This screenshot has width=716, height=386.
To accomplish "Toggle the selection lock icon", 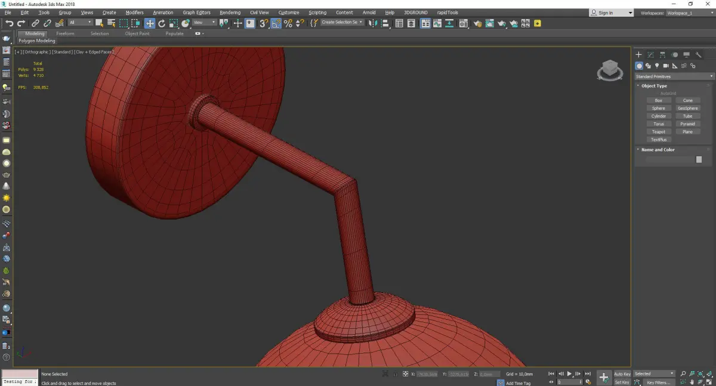I will 394,374.
